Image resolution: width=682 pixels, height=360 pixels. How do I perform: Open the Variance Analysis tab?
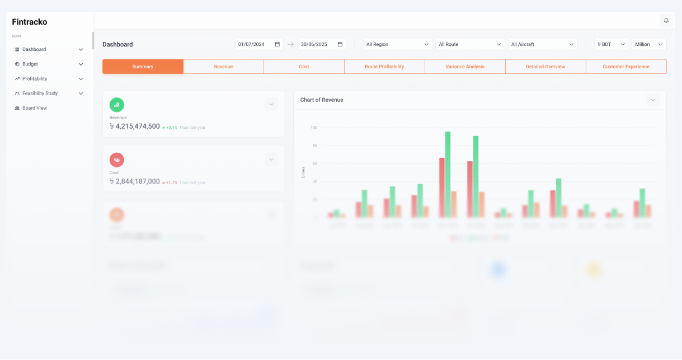click(x=465, y=67)
